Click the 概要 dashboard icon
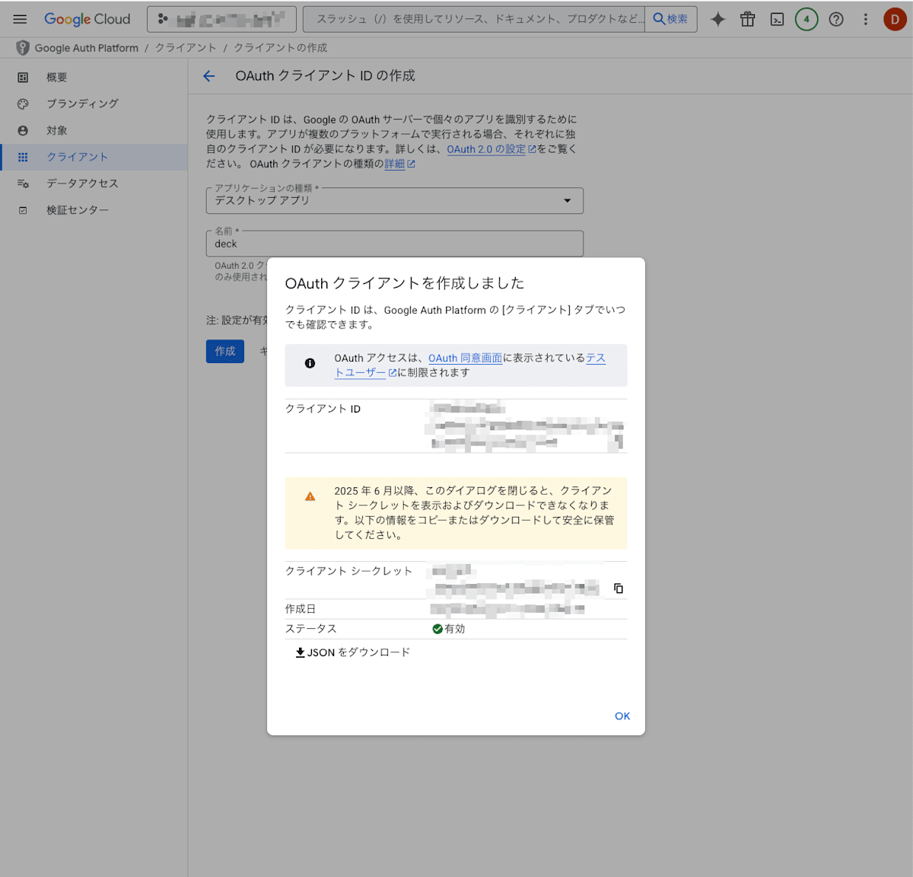913x877 pixels. (x=23, y=77)
